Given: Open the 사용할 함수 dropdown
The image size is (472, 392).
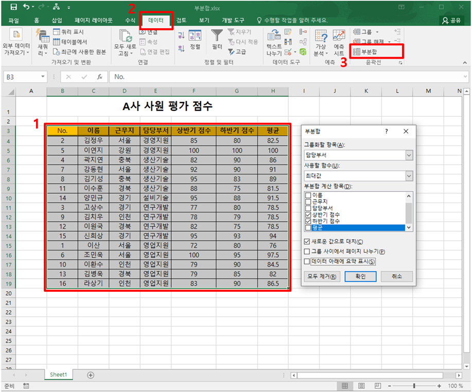Looking at the screenshot, I should coord(409,176).
